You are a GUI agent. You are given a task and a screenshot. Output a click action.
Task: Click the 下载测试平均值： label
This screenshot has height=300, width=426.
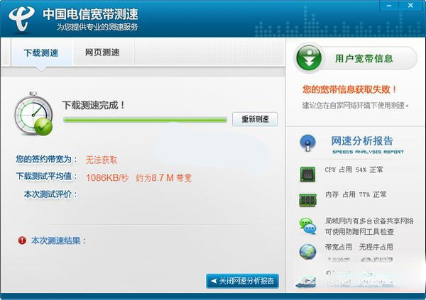click(46, 177)
